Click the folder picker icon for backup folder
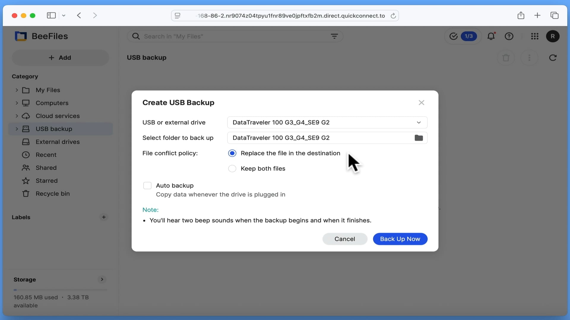Image resolution: width=570 pixels, height=320 pixels. pyautogui.click(x=419, y=138)
